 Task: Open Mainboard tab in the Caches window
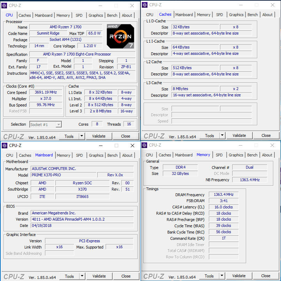click(x=184, y=15)
